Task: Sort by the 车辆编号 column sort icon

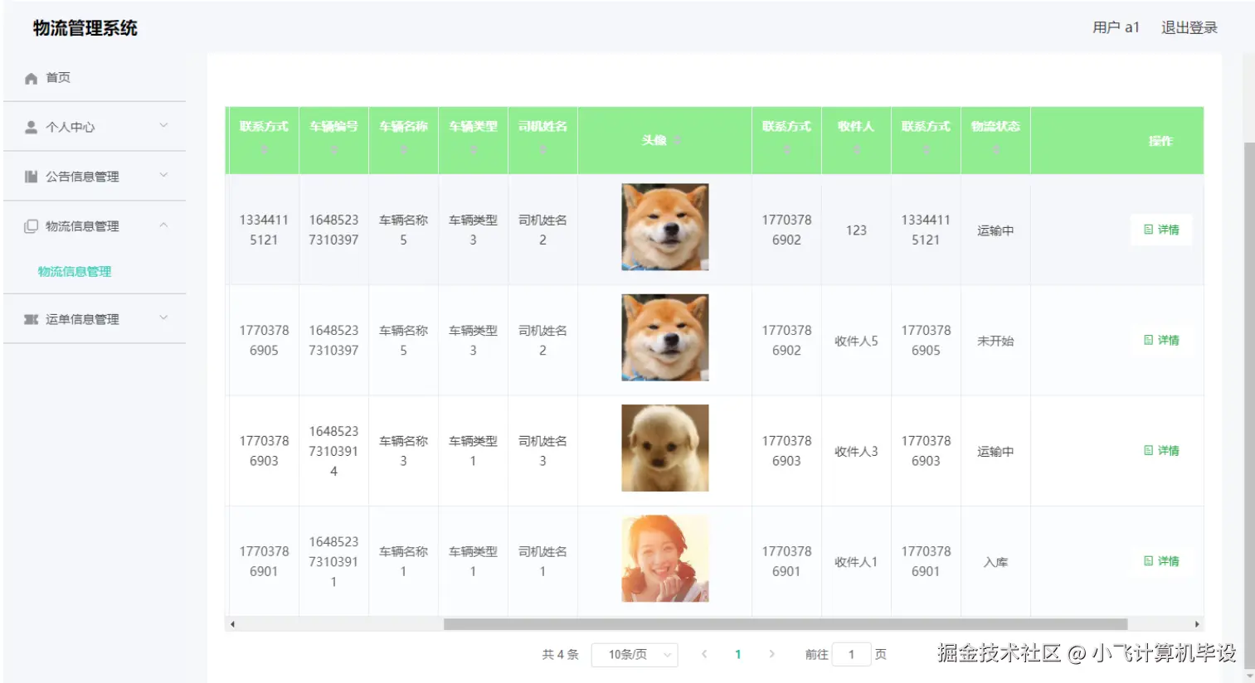Action: [x=333, y=150]
